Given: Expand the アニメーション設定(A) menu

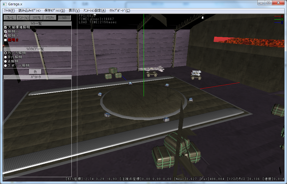Looking at the screenshot, I should (94, 11).
